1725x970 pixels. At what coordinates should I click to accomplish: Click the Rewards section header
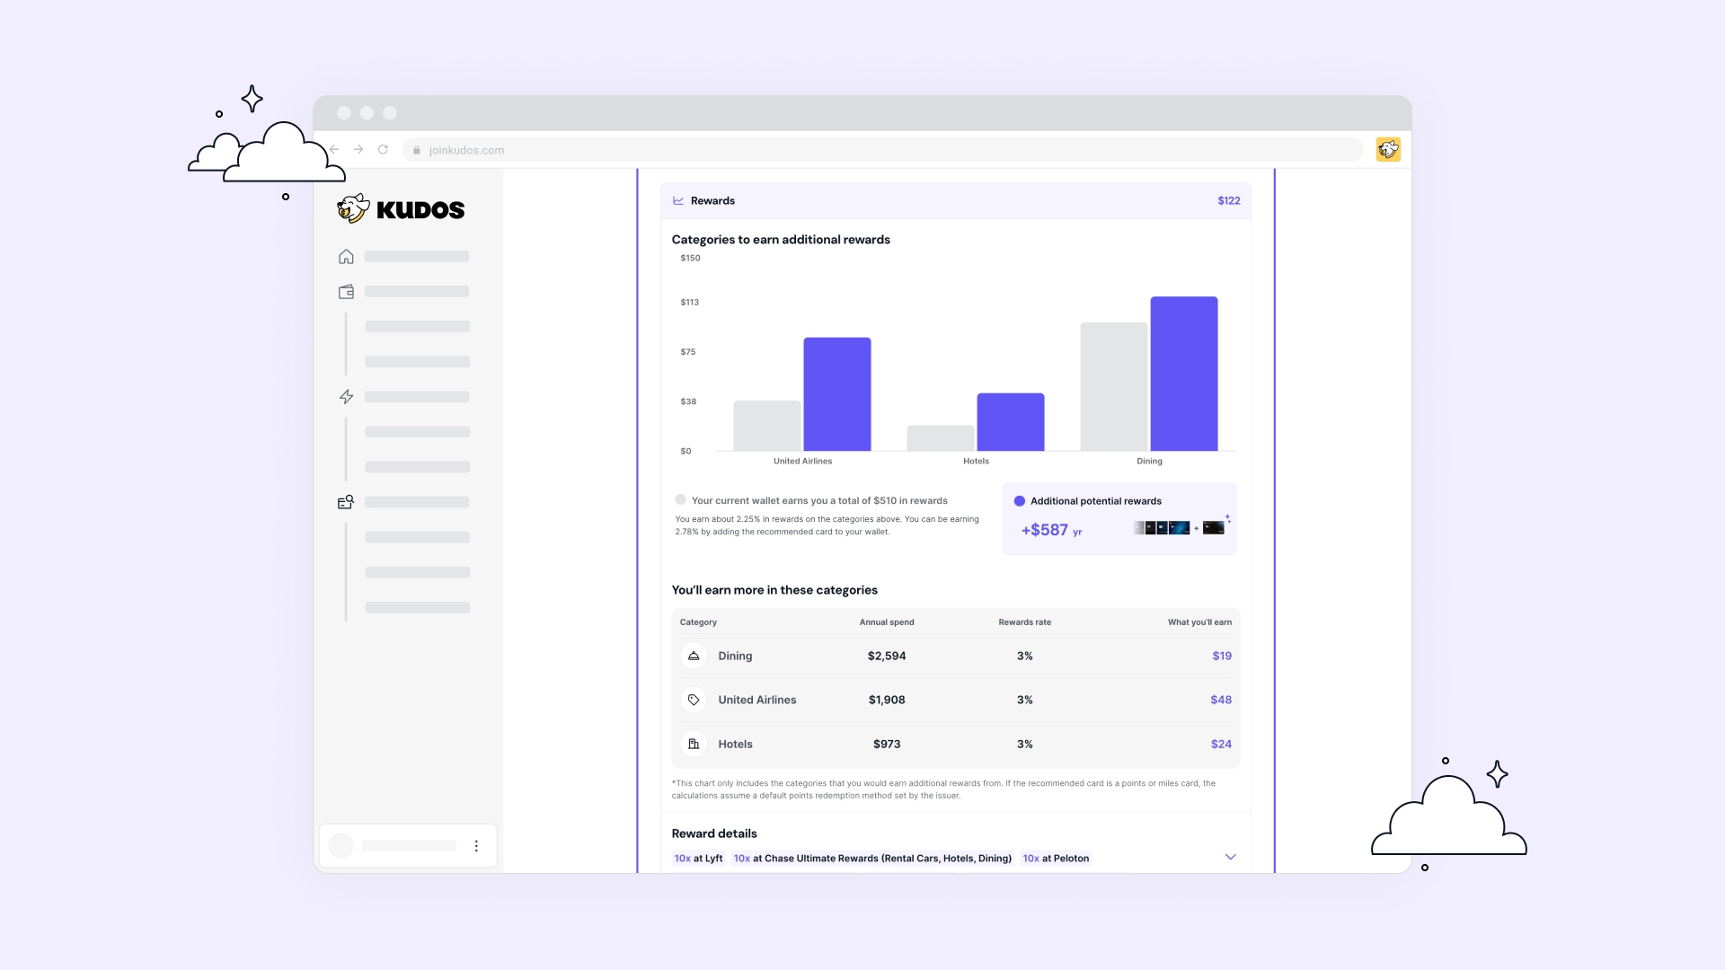(712, 201)
